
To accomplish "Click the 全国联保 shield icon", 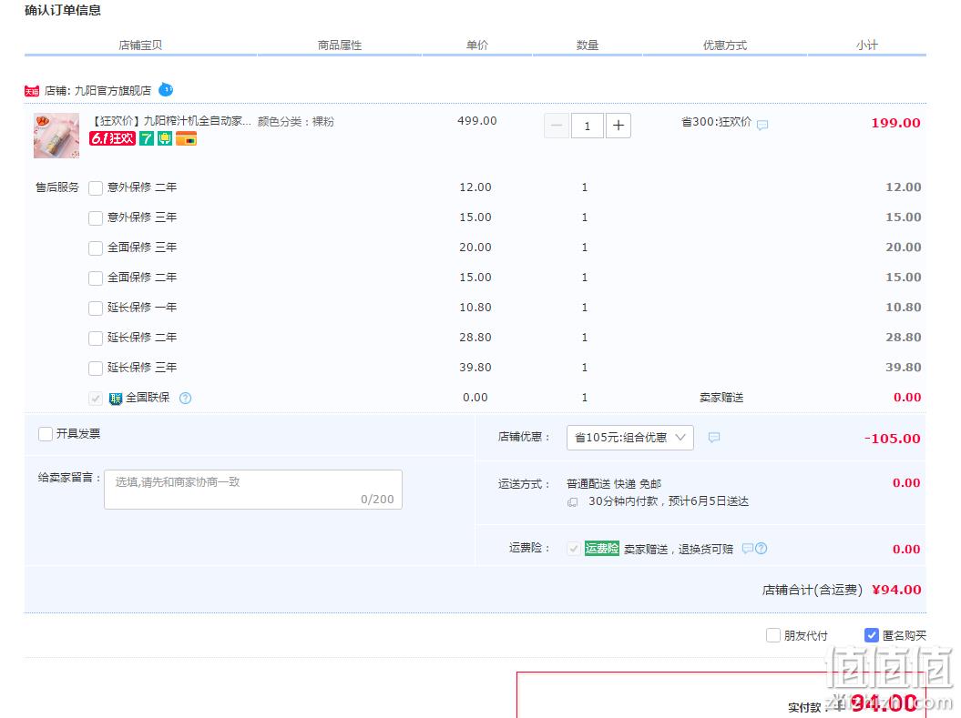I will [115, 399].
